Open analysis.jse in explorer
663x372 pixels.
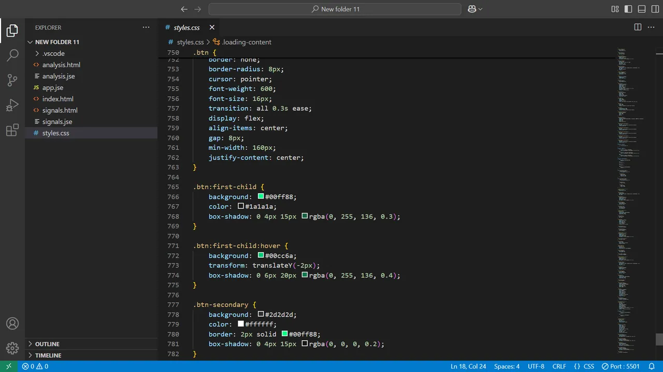tap(91, 76)
